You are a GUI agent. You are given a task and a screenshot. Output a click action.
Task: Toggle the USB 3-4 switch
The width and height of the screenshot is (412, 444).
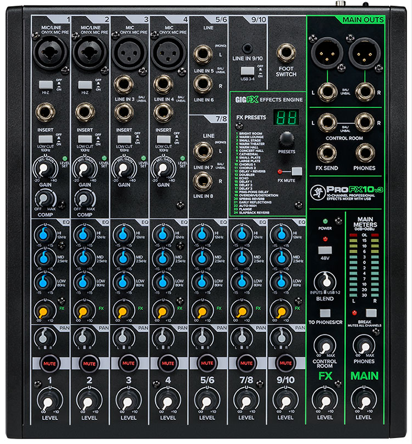pyautogui.click(x=248, y=70)
